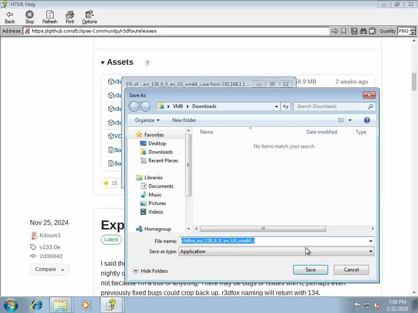Click the Go arrow next to address bar
Image resolution: width=418 pixels, height=313 pixels.
coord(335,31)
